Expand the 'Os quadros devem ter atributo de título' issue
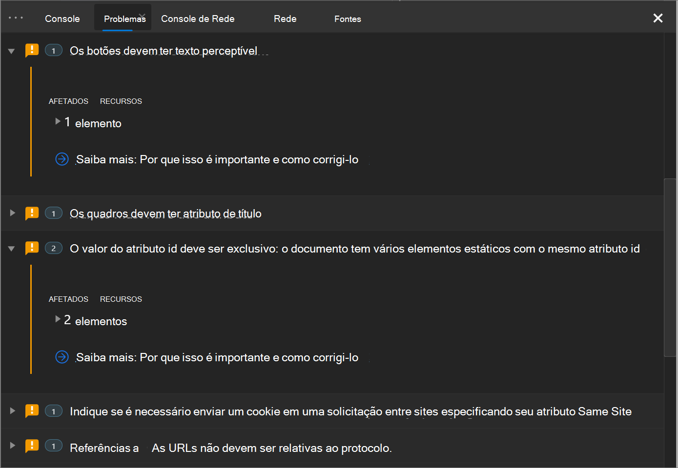Screen dimensions: 678x468 [12, 213]
